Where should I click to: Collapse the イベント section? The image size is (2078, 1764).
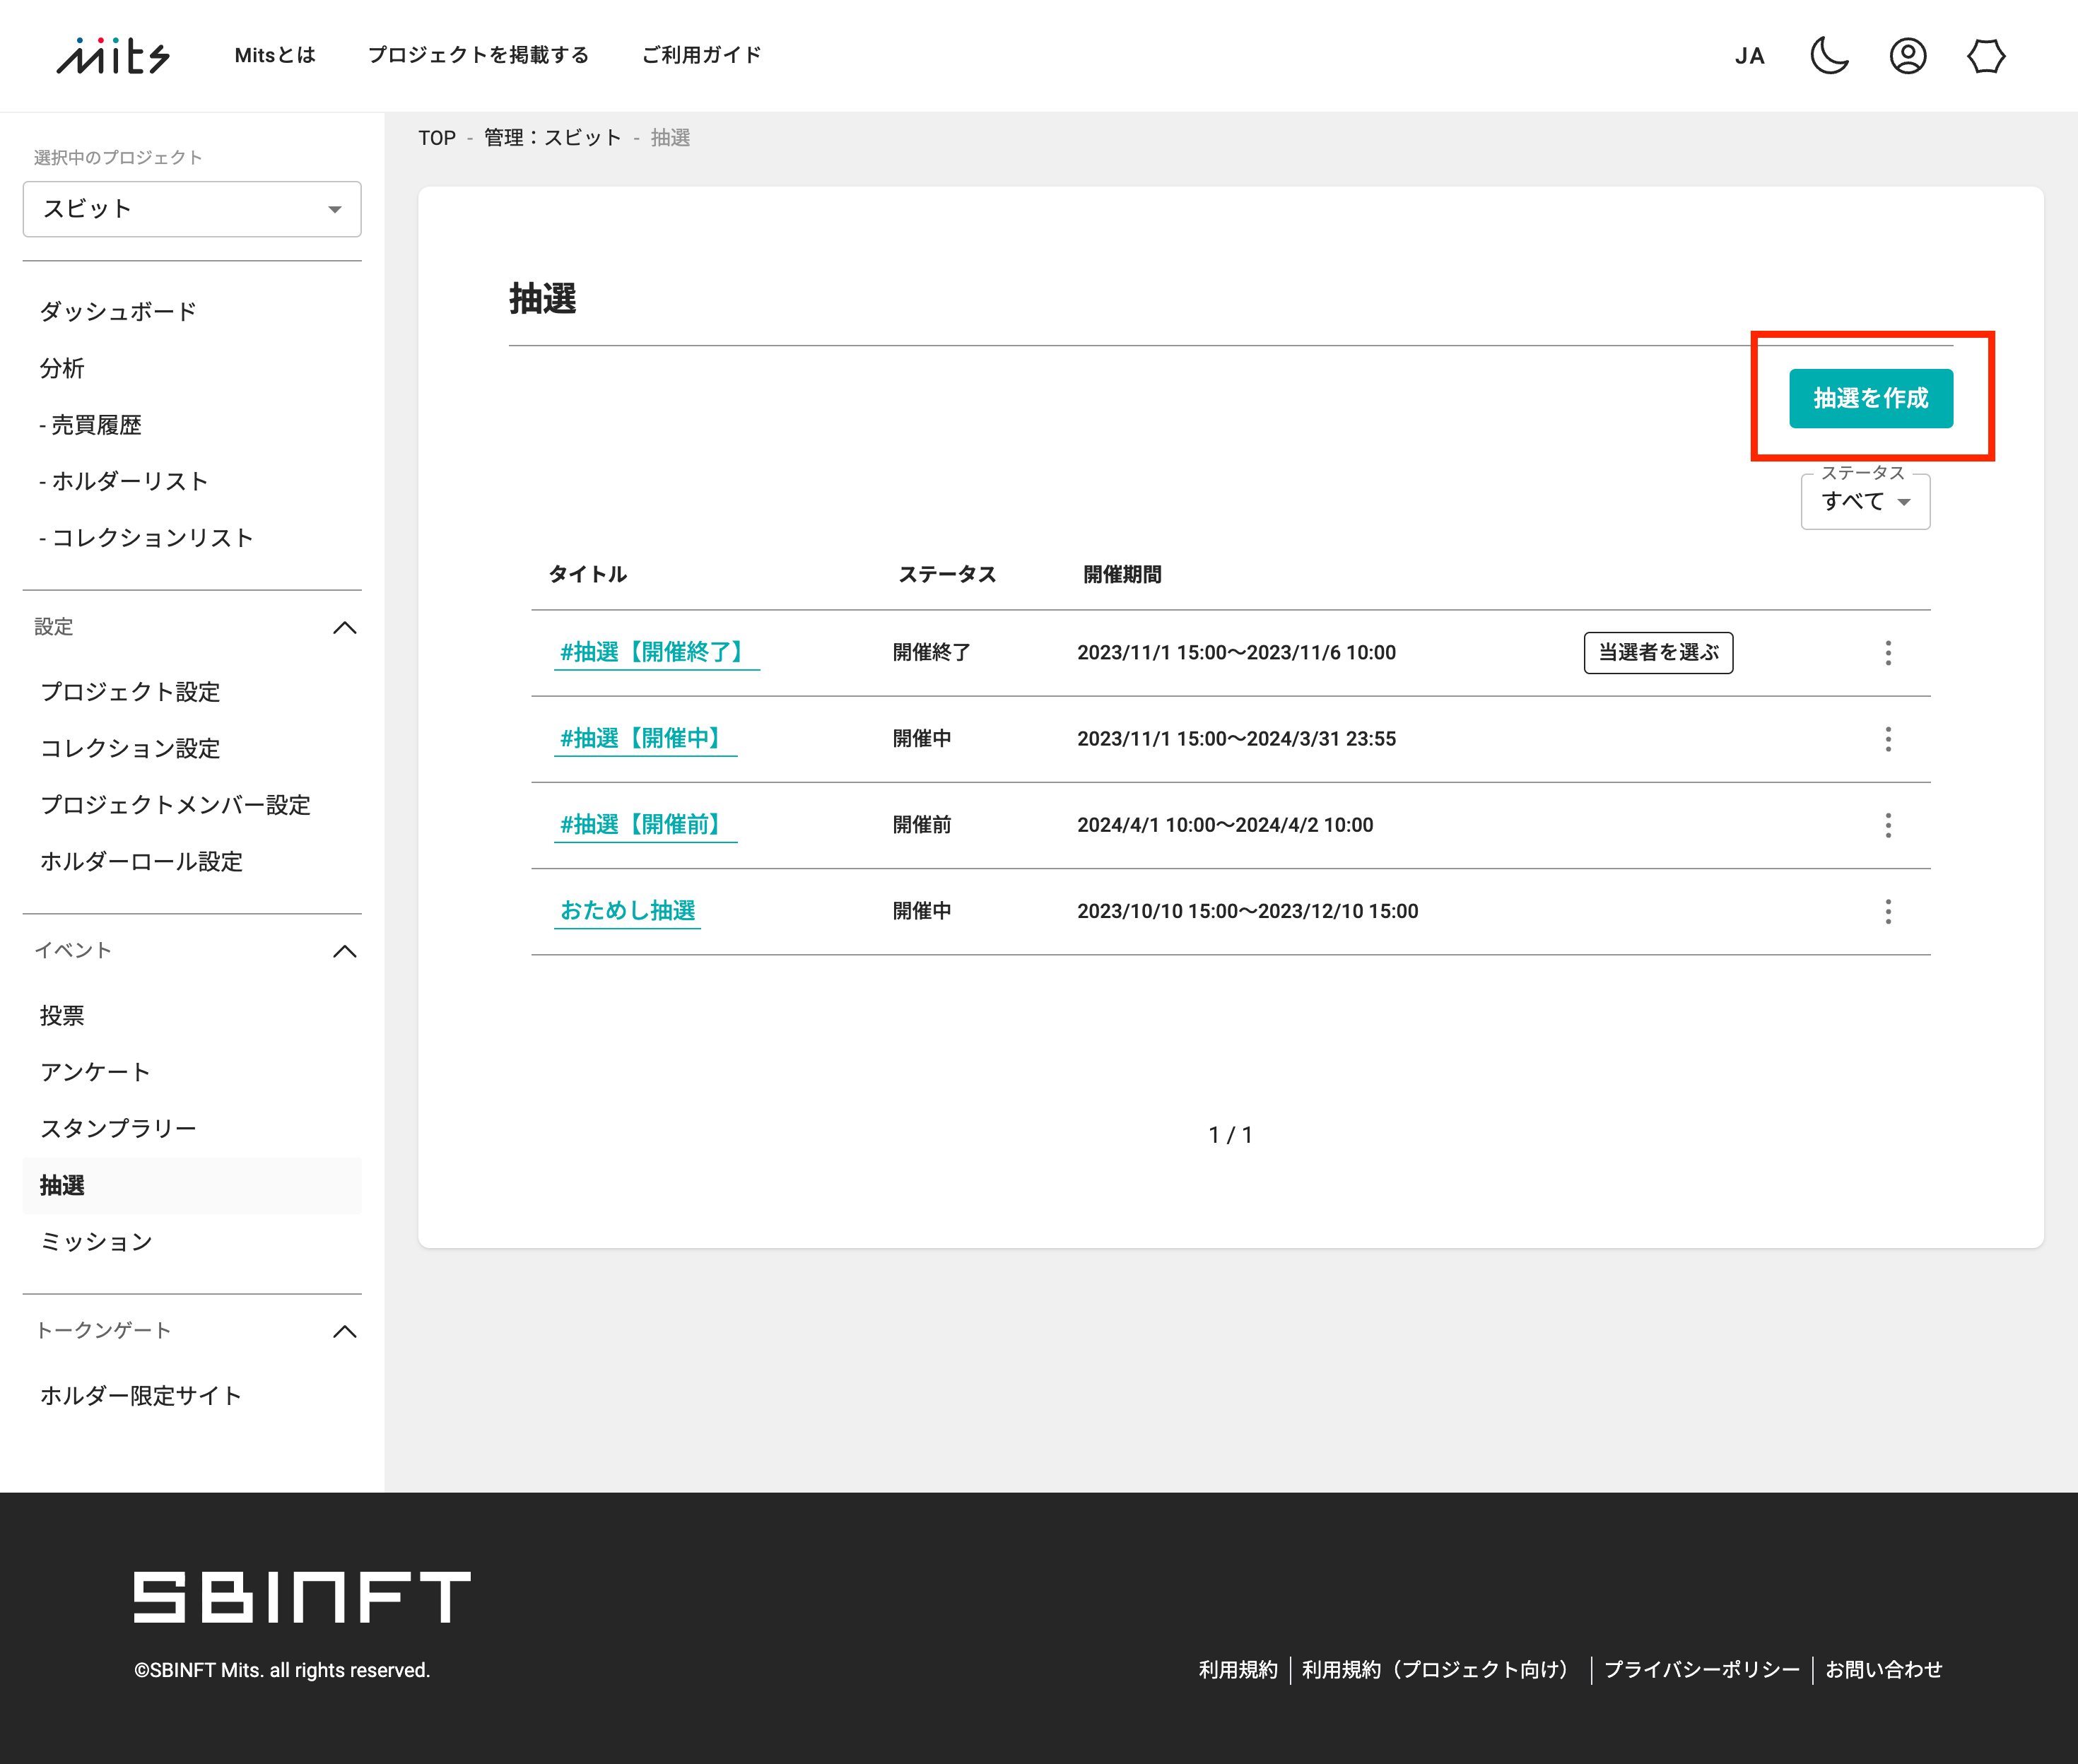tap(344, 951)
